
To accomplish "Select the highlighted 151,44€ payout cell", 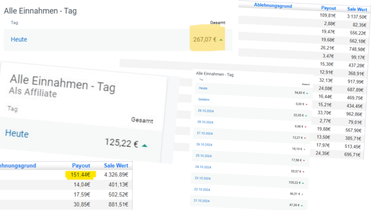I will coord(81,175).
